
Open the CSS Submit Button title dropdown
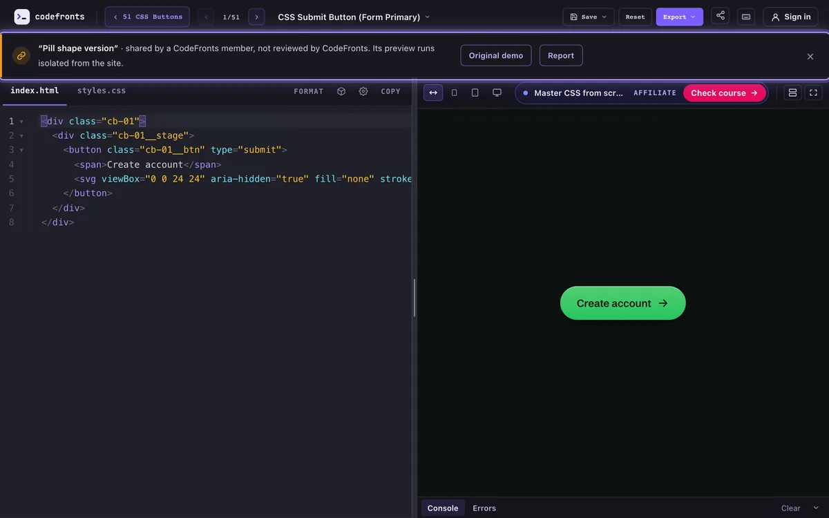pyautogui.click(x=354, y=17)
